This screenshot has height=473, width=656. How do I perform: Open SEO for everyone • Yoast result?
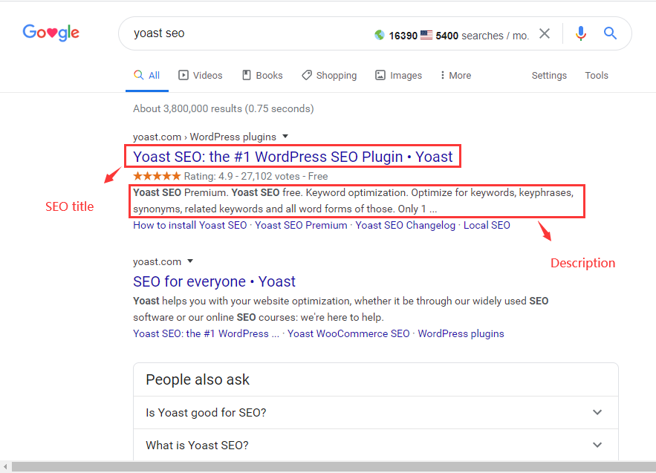click(214, 281)
